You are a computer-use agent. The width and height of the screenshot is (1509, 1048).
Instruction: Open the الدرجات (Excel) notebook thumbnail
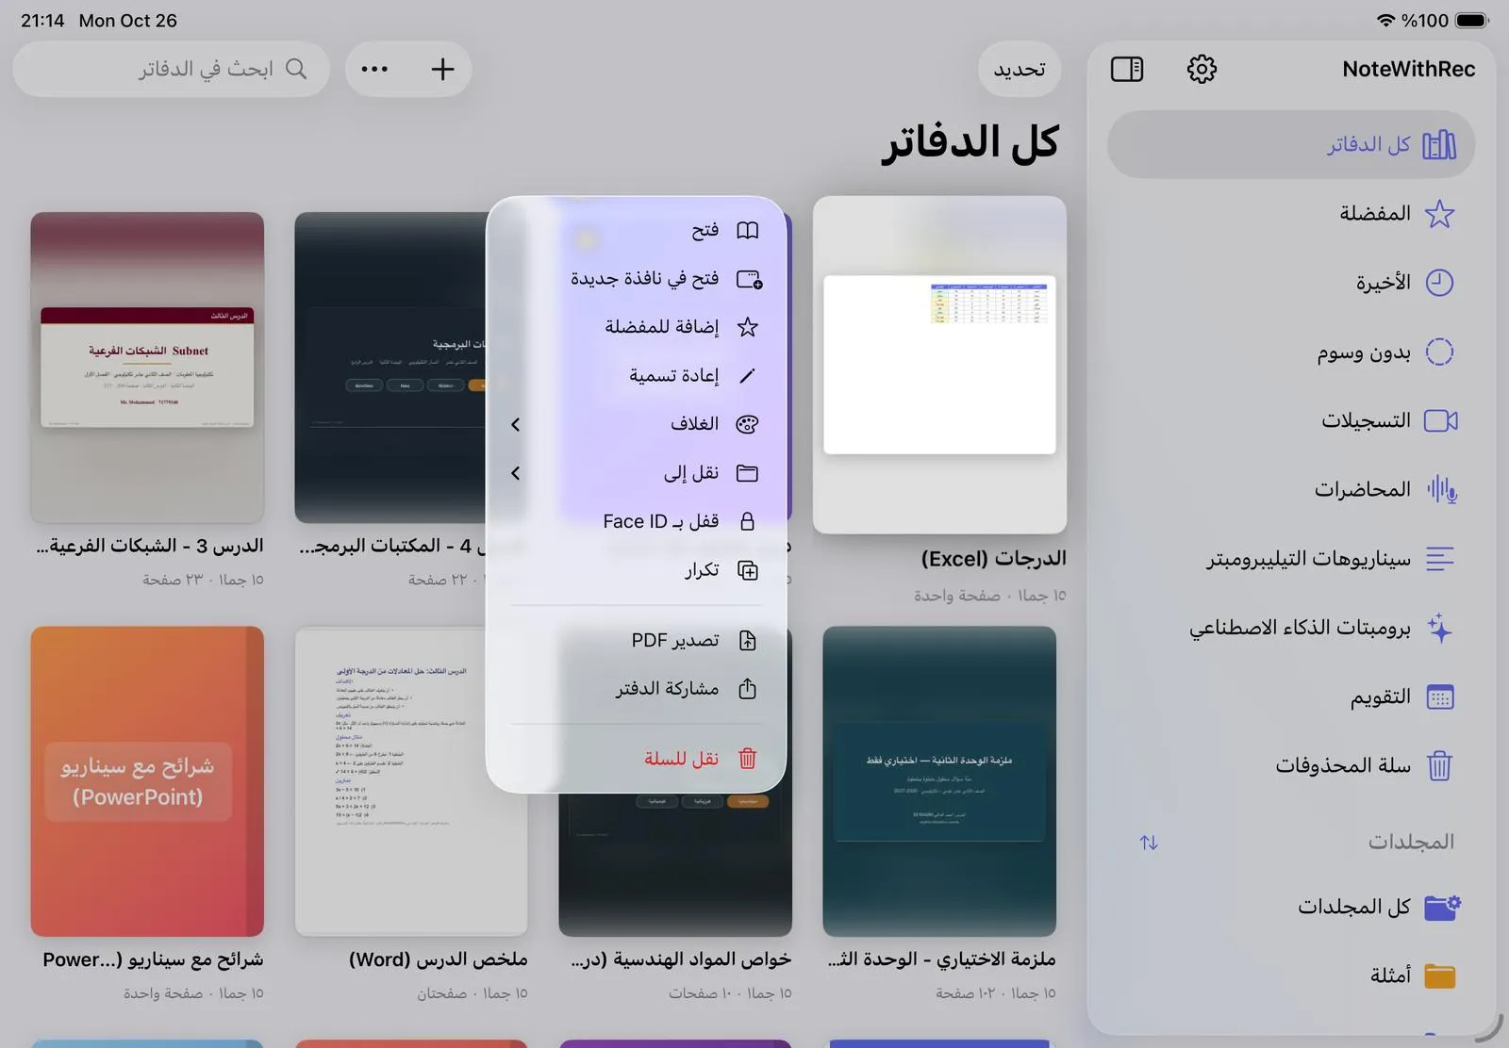[939, 365]
